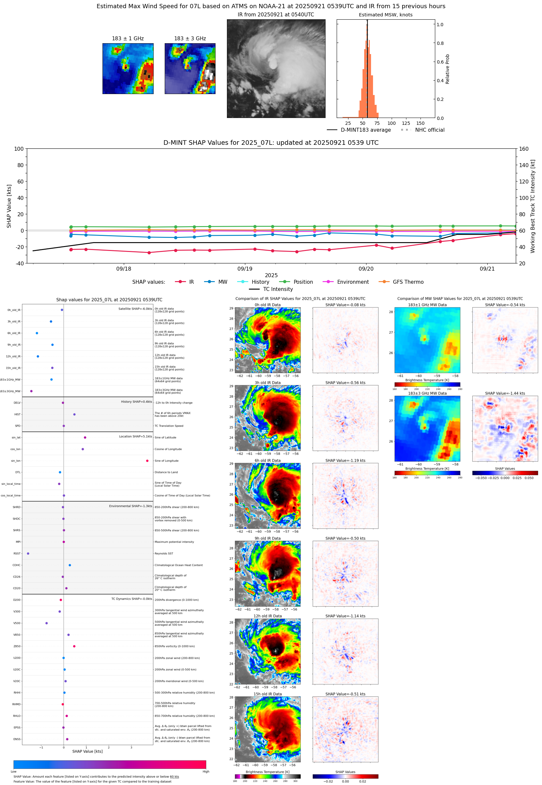Click the Low-to-High feature value gradient bar
This screenshot has width=542, height=785.
coord(110,764)
